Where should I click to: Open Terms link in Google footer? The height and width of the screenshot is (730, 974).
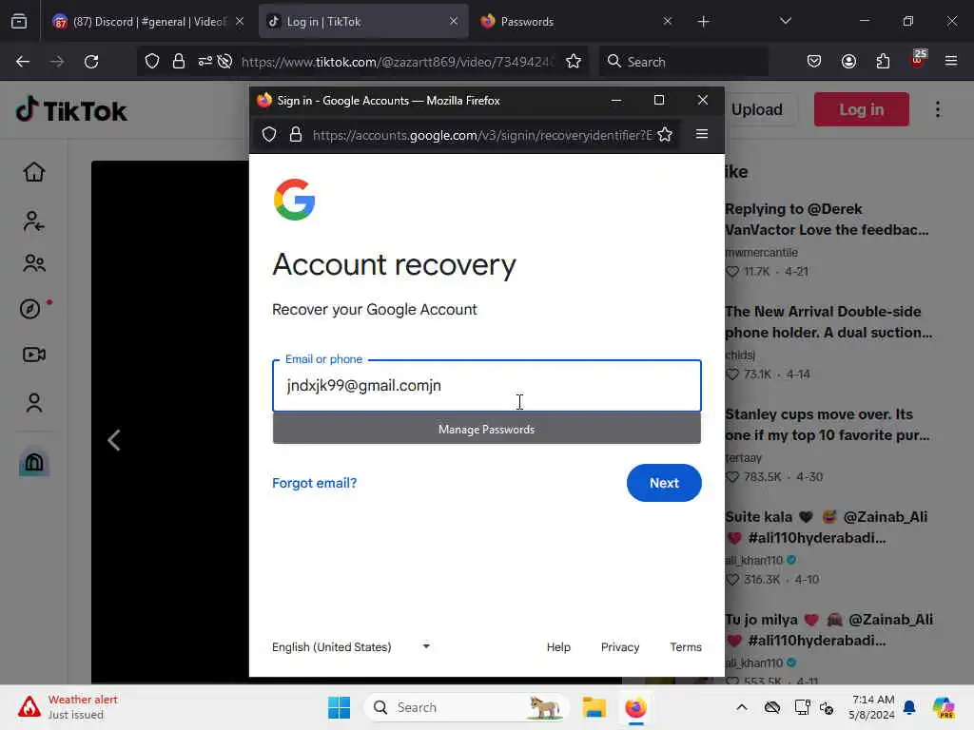point(686,646)
